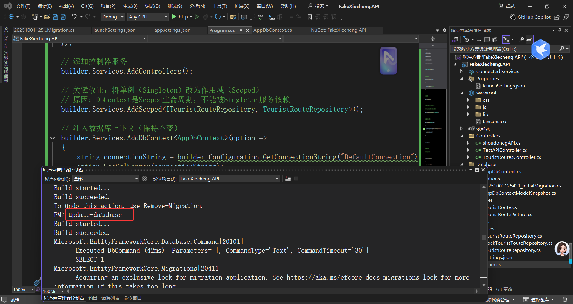
Task: Click the Save All toolbar icon
Action: pos(63,17)
